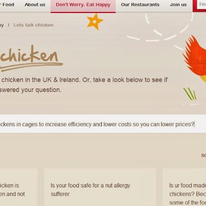
Task: Click the dashed lasso loop graphic
Action: pyautogui.click(x=160, y=27)
